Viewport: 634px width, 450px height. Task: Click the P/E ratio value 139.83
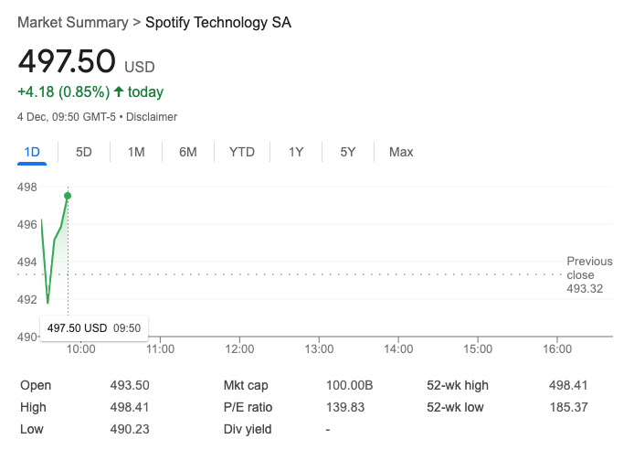pyautogui.click(x=345, y=407)
